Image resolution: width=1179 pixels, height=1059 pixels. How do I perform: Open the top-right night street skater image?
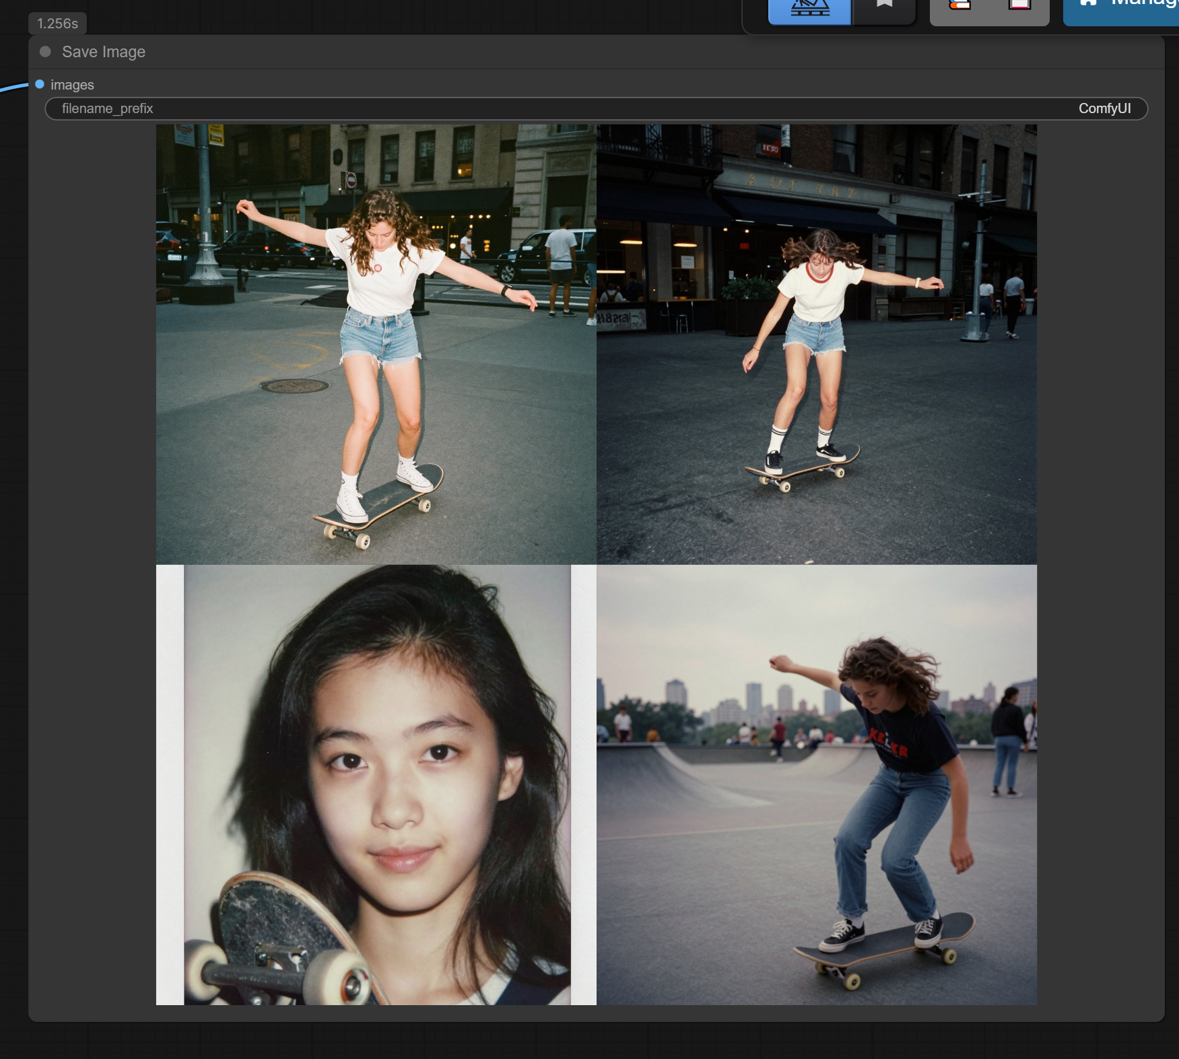[x=816, y=344]
